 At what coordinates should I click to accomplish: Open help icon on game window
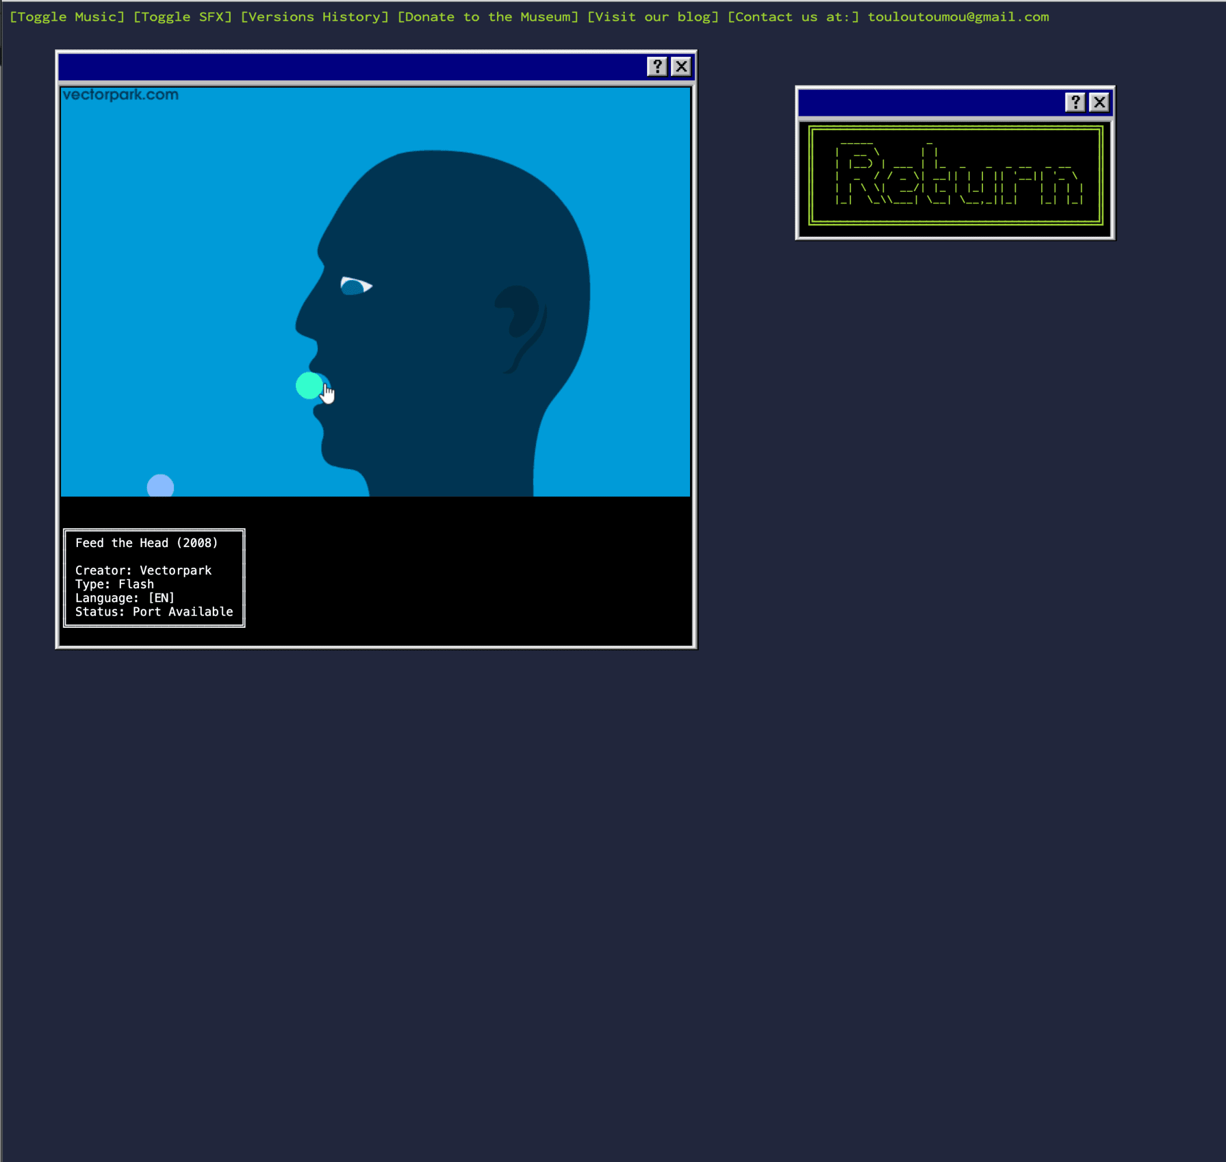pos(657,66)
